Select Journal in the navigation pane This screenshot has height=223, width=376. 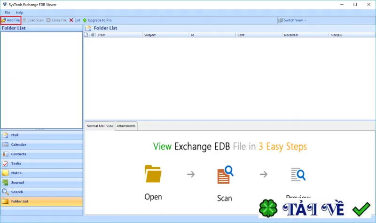pos(41,182)
